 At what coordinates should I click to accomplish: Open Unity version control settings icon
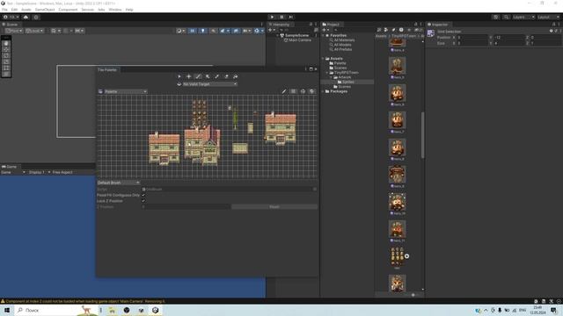pyautogui.click(x=36, y=17)
